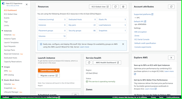Open Spot Requests in sidebar
This screenshot has width=182, height=99.
point(10,46)
